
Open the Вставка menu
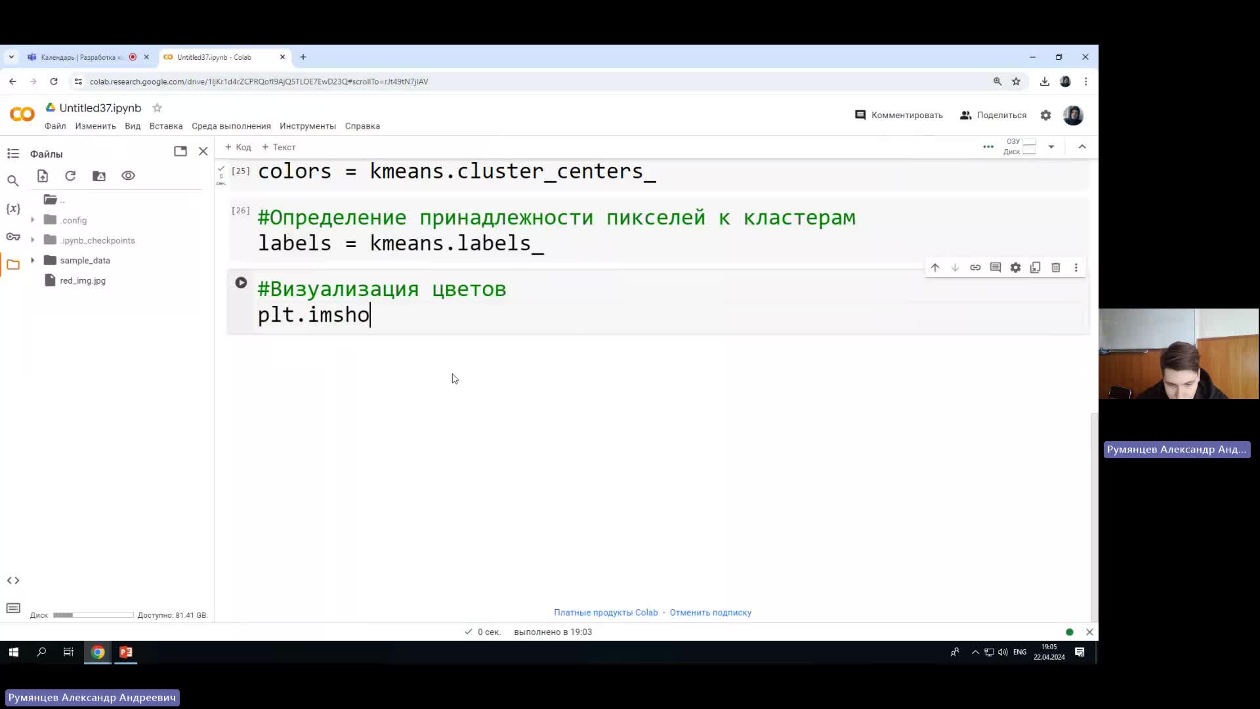tap(166, 126)
